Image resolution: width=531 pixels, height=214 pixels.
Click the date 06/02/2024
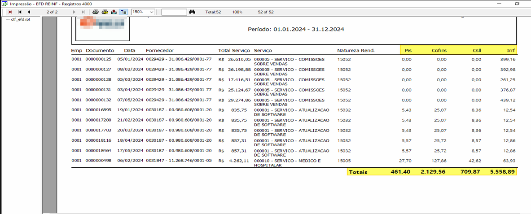[130, 161]
